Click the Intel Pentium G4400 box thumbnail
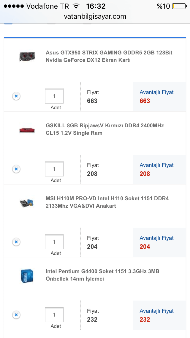This screenshot has height=338, width=190. pyautogui.click(x=27, y=276)
